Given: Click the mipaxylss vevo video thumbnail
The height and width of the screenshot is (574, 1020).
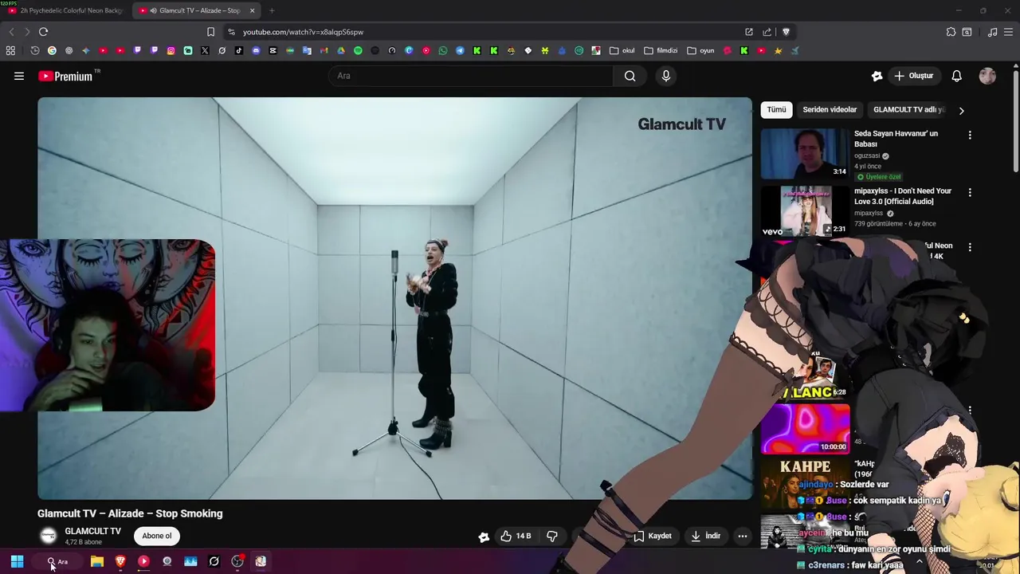Looking at the screenshot, I should point(806,211).
